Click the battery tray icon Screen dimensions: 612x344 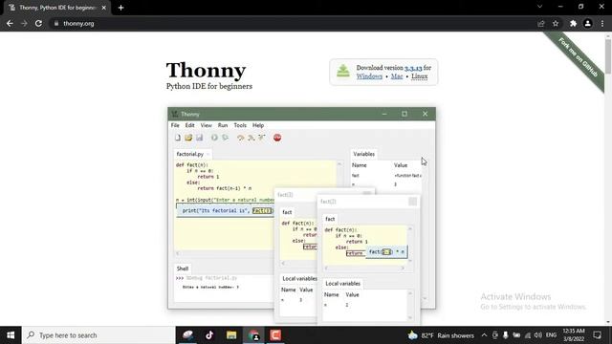[516, 335]
